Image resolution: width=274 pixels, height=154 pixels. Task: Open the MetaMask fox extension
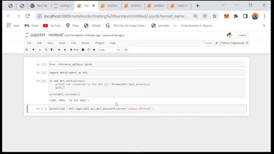pyautogui.click(x=226, y=16)
